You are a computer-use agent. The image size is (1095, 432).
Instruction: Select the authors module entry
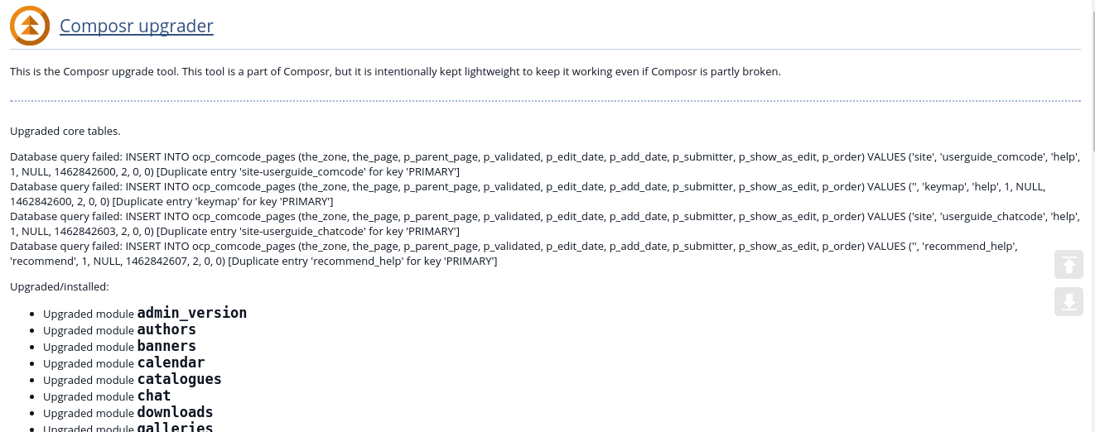[x=119, y=329]
